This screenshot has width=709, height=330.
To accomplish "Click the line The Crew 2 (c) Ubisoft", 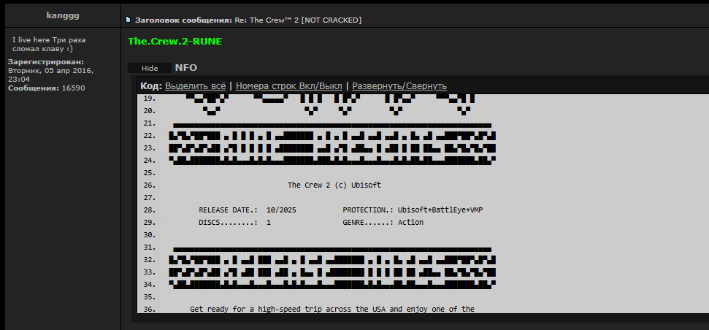I will click(334, 185).
